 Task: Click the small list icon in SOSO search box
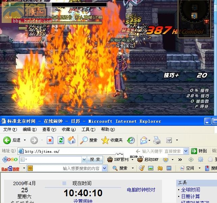pyautogui.click(x=22, y=159)
